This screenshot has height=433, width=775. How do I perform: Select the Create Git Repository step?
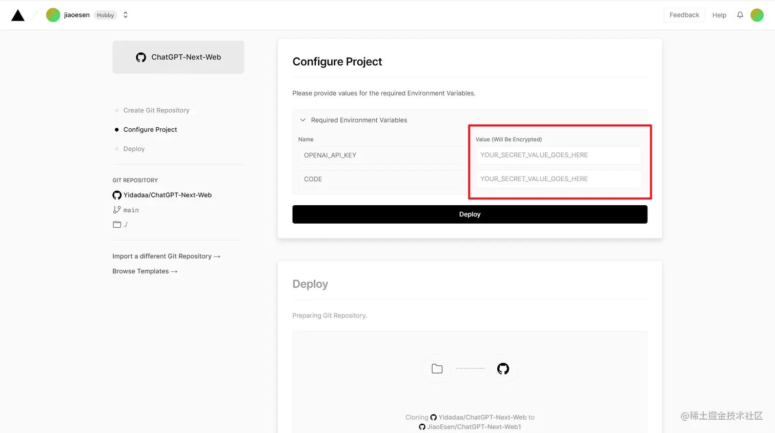point(156,110)
